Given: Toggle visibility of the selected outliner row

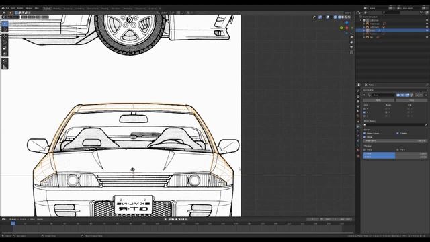Looking at the screenshot, I should (x=427, y=30).
